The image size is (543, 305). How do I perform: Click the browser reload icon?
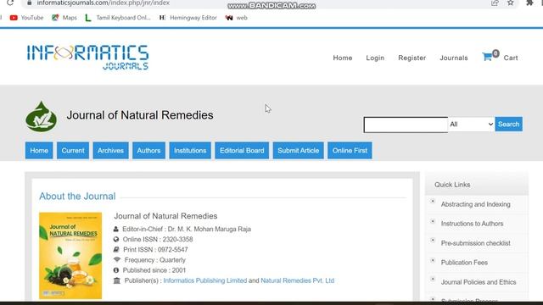click(9, 3)
